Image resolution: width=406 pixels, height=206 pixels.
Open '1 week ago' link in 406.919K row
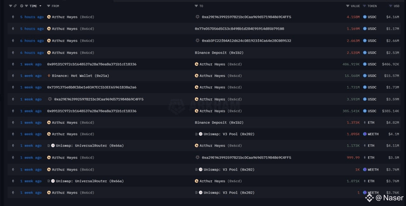click(31, 64)
